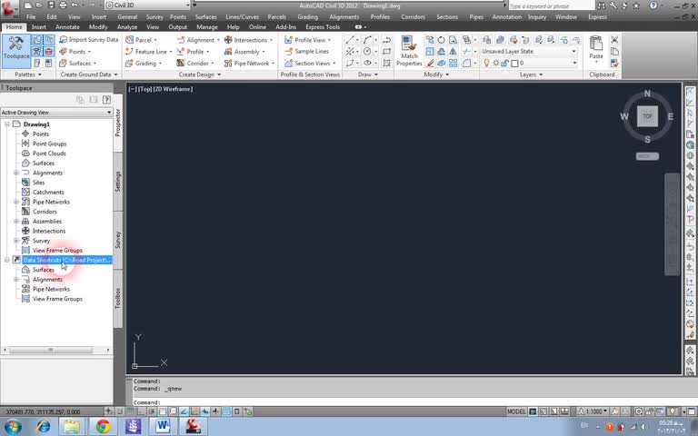Select the Arc draw tool
The width and height of the screenshot is (698, 436).
(367, 40)
